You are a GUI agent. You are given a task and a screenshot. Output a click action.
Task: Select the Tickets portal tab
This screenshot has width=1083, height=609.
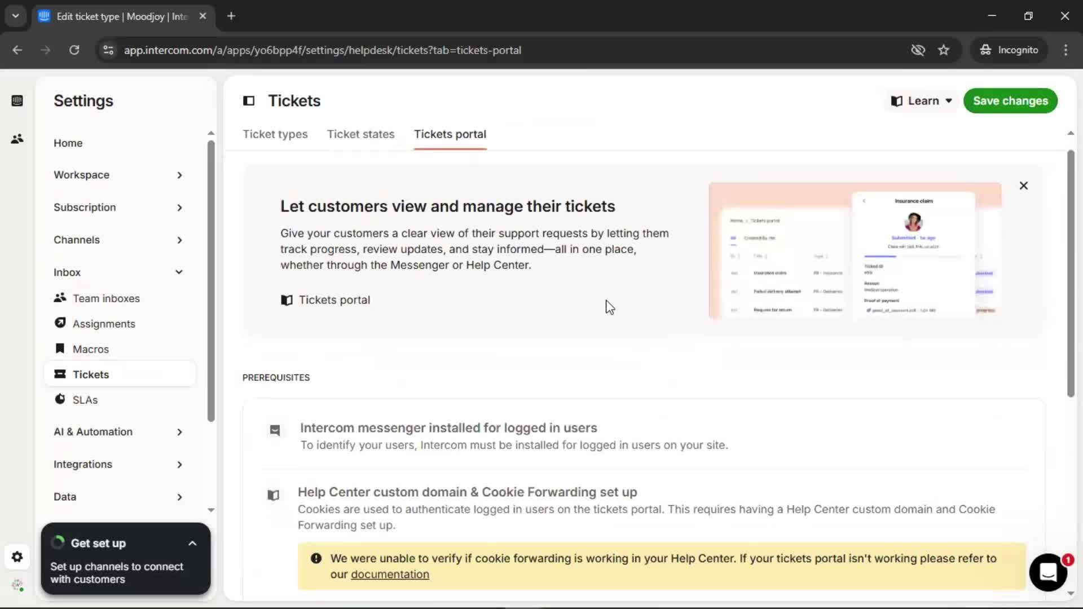click(x=450, y=134)
